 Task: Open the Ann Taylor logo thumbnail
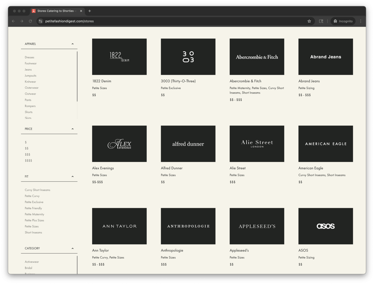[119, 226]
